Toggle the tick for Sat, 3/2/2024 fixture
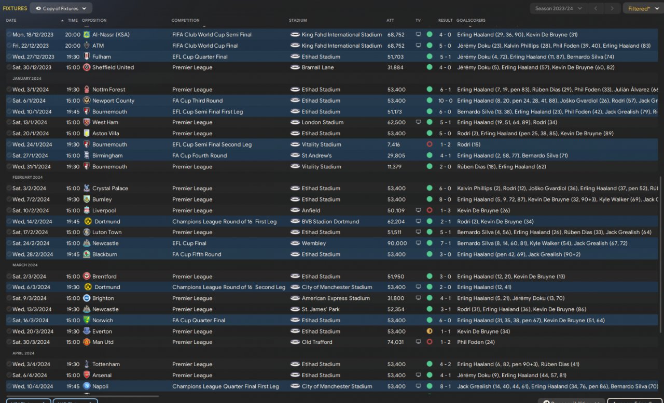This screenshot has height=403, width=664. click(x=9, y=189)
